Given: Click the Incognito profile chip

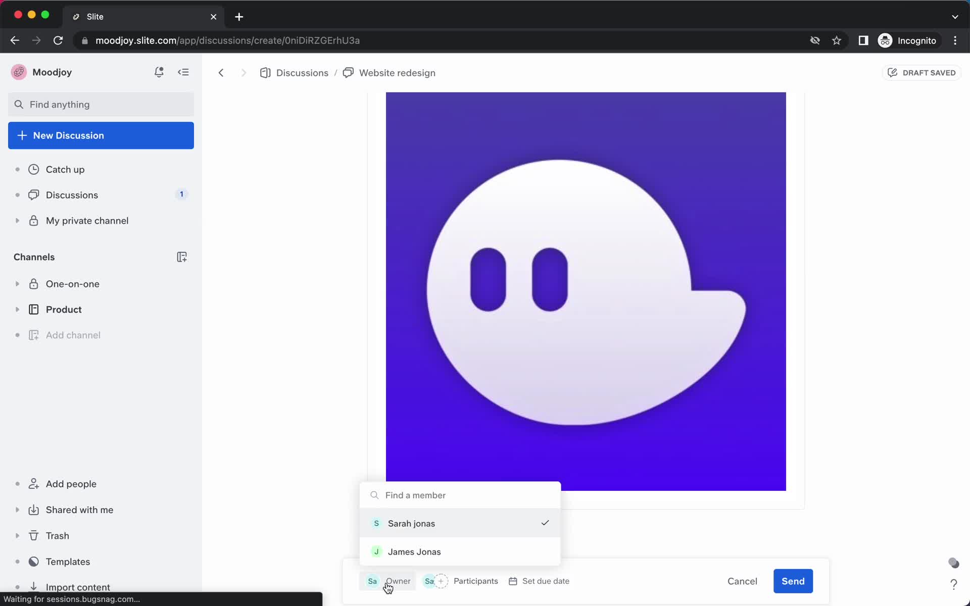Looking at the screenshot, I should coord(908,40).
